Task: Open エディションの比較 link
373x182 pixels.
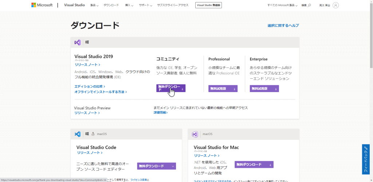Action: tap(90, 87)
